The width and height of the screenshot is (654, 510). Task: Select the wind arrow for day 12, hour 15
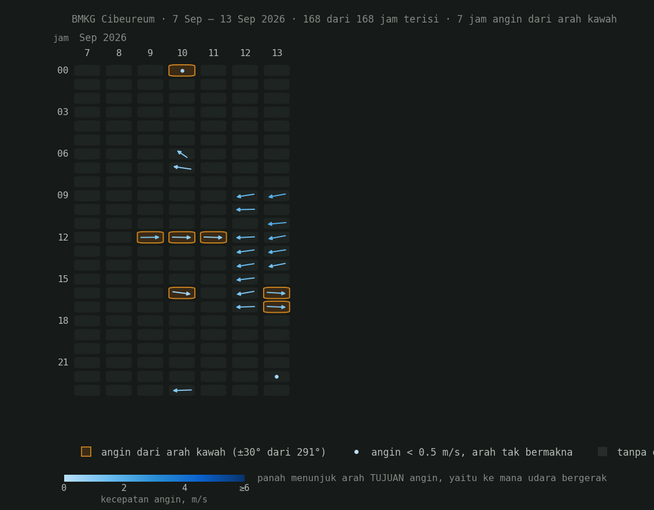(x=245, y=279)
